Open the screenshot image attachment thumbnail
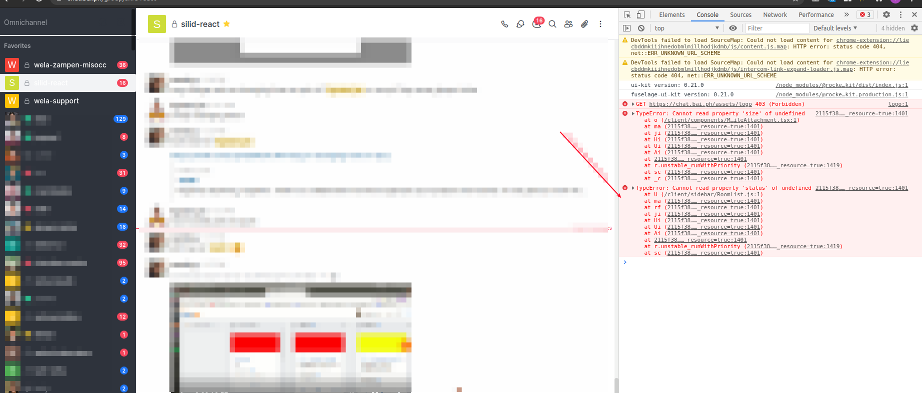The height and width of the screenshot is (393, 922). pos(290,337)
